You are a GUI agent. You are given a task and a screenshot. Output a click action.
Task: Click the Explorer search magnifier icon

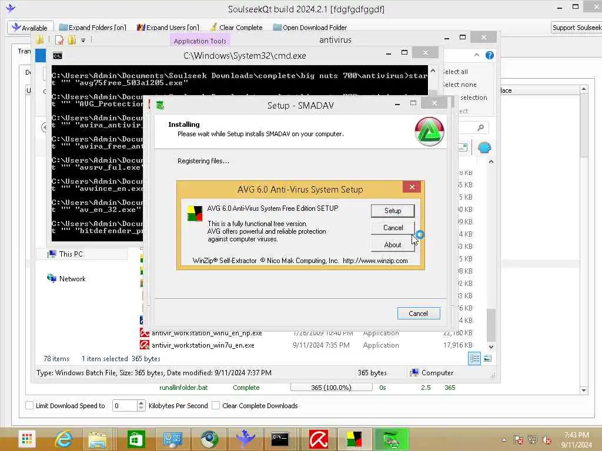(480, 127)
